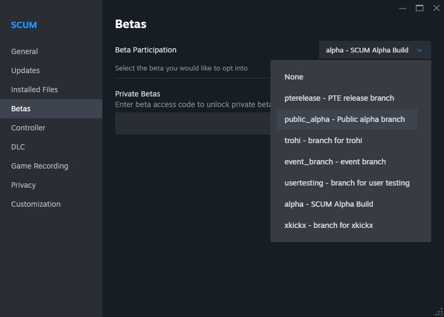The image size is (444, 317).
Task: Go to Controller settings
Action: point(28,128)
